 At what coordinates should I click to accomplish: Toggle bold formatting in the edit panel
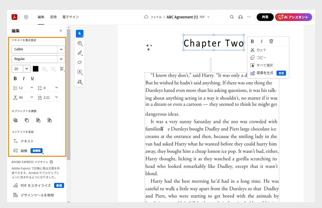[15, 78]
